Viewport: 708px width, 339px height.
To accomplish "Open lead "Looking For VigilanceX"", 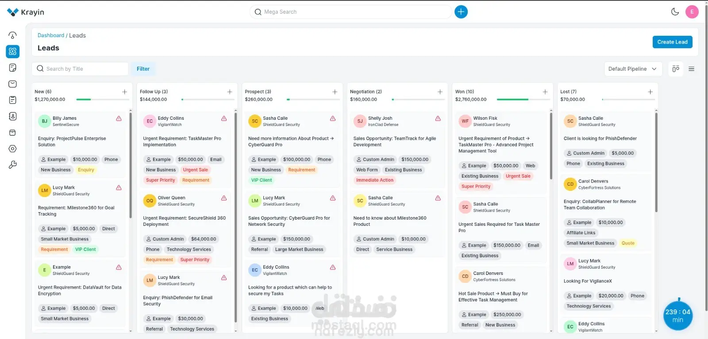I will (x=588, y=282).
